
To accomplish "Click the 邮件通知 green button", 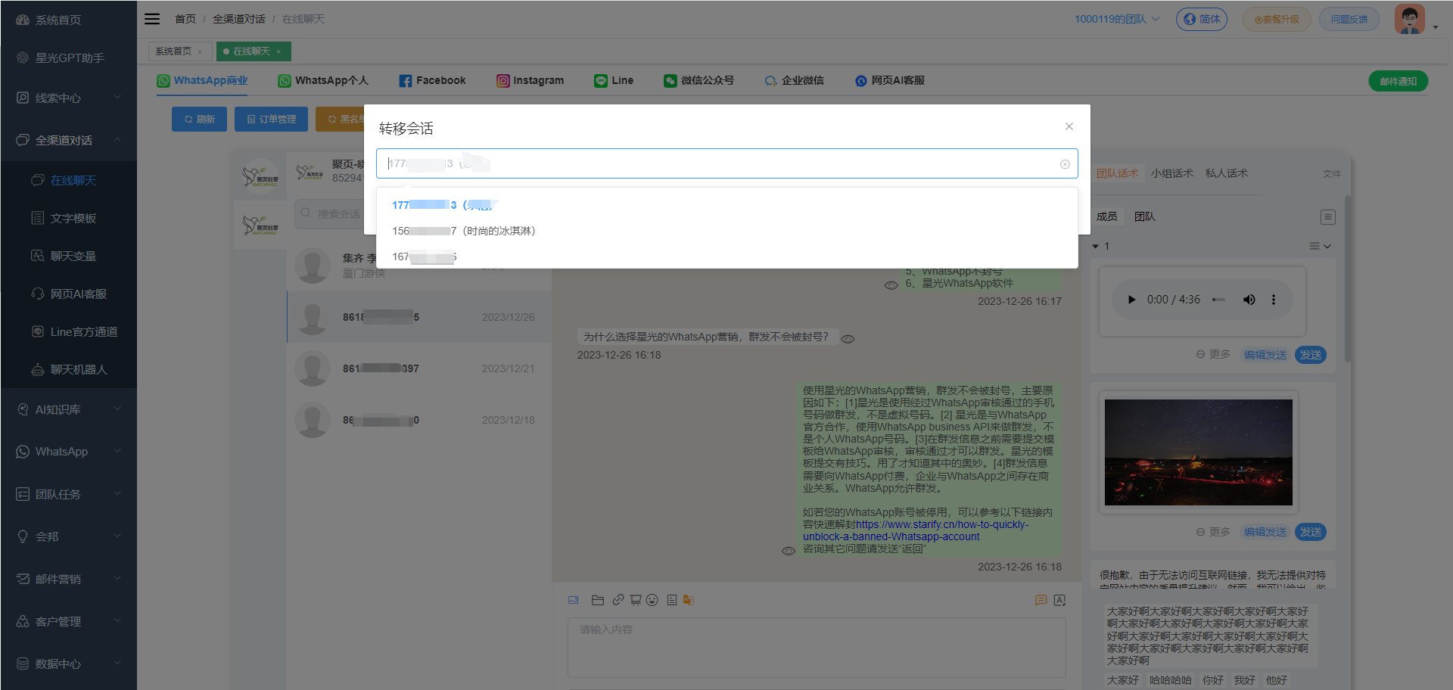I will click(1398, 81).
